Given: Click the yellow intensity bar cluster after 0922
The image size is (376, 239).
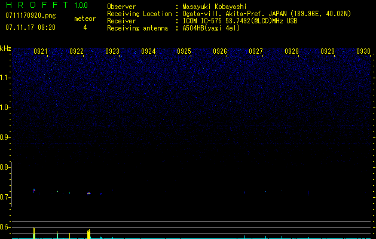Looking at the screenshot, I should point(88,234).
